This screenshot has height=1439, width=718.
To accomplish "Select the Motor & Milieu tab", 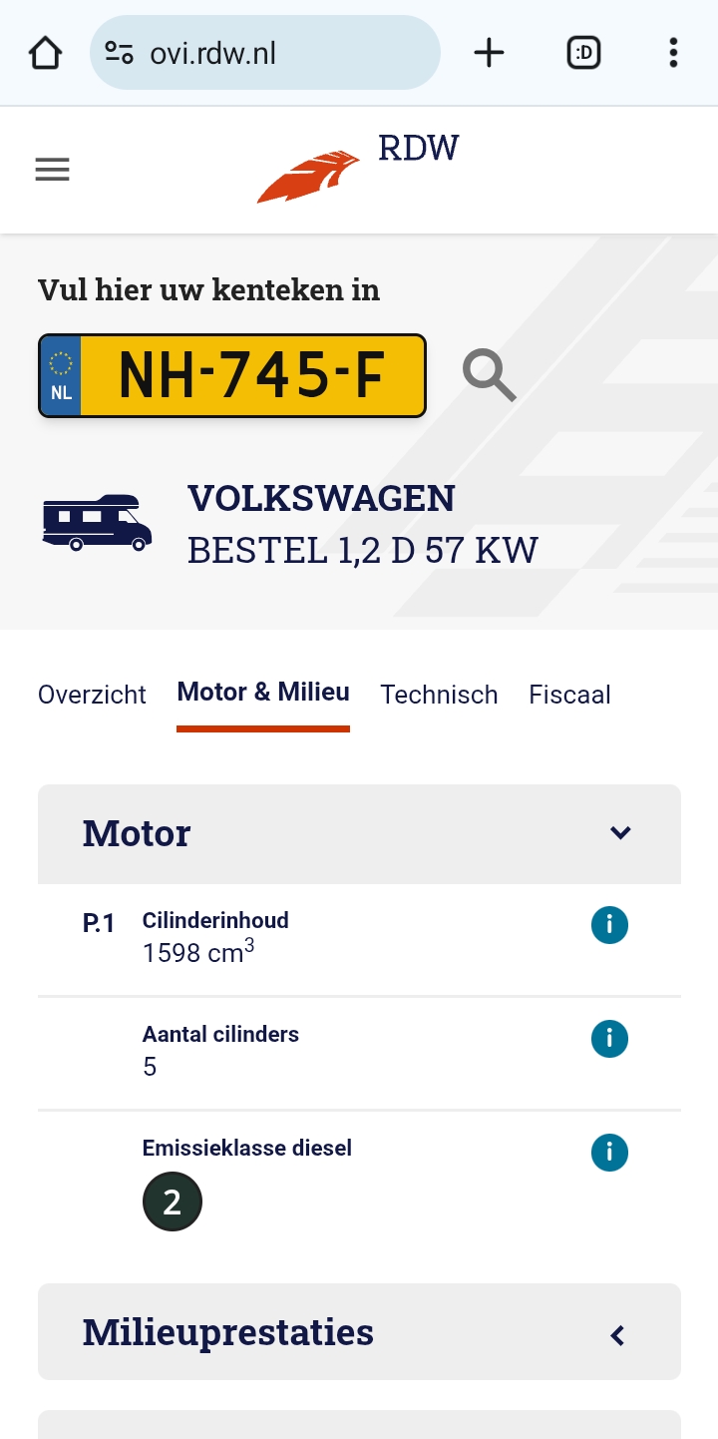I will click(263, 693).
